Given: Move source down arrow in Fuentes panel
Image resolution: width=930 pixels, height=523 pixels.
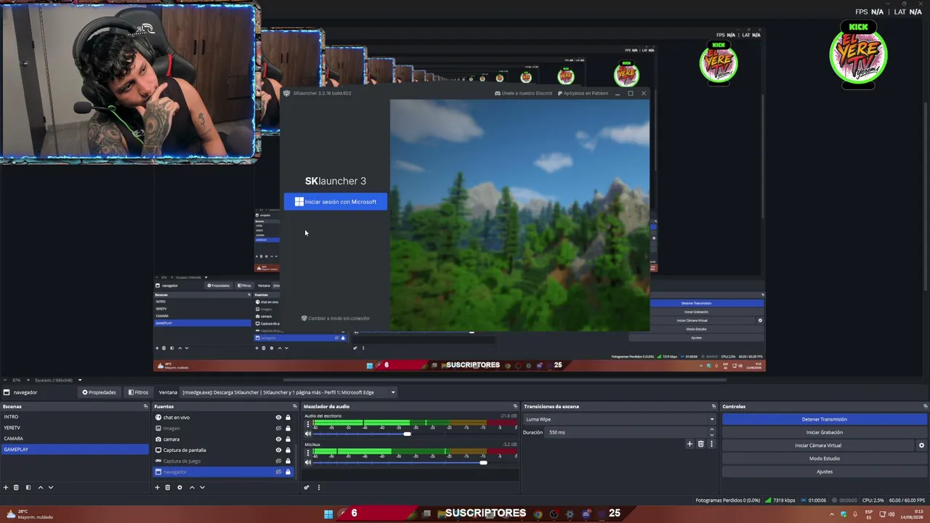Looking at the screenshot, I should pyautogui.click(x=202, y=487).
